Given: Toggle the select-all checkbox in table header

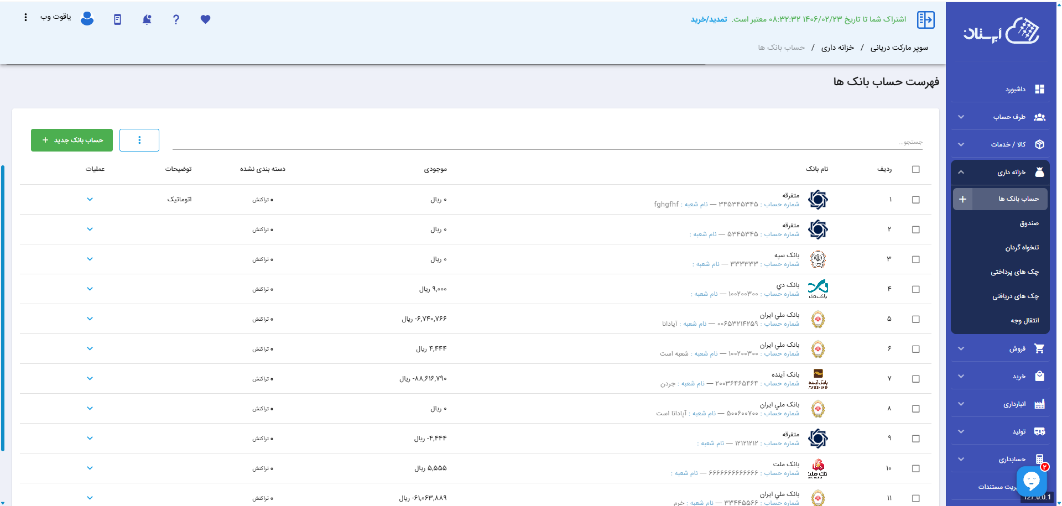Looking at the screenshot, I should click(916, 169).
